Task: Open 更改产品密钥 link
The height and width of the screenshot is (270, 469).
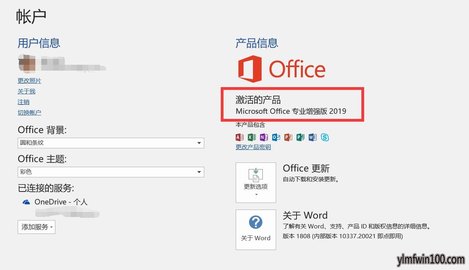Action: tap(253, 147)
